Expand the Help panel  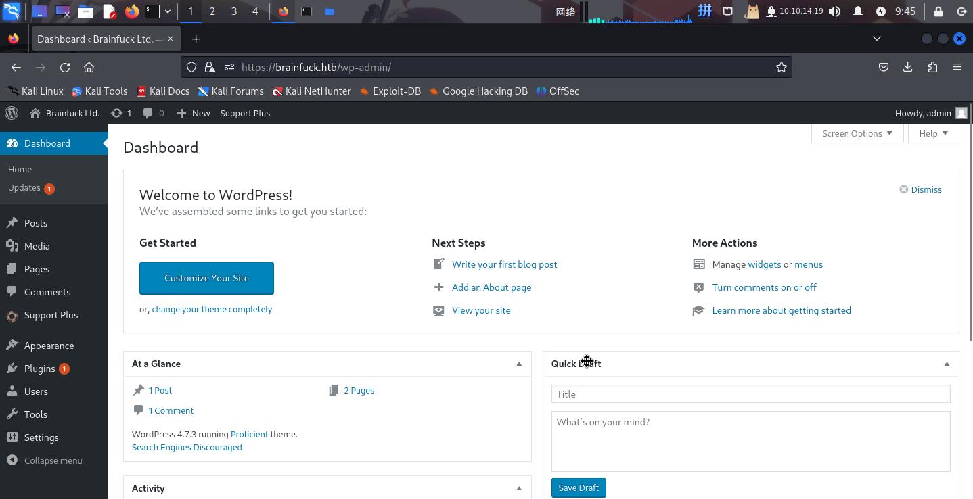(x=933, y=133)
